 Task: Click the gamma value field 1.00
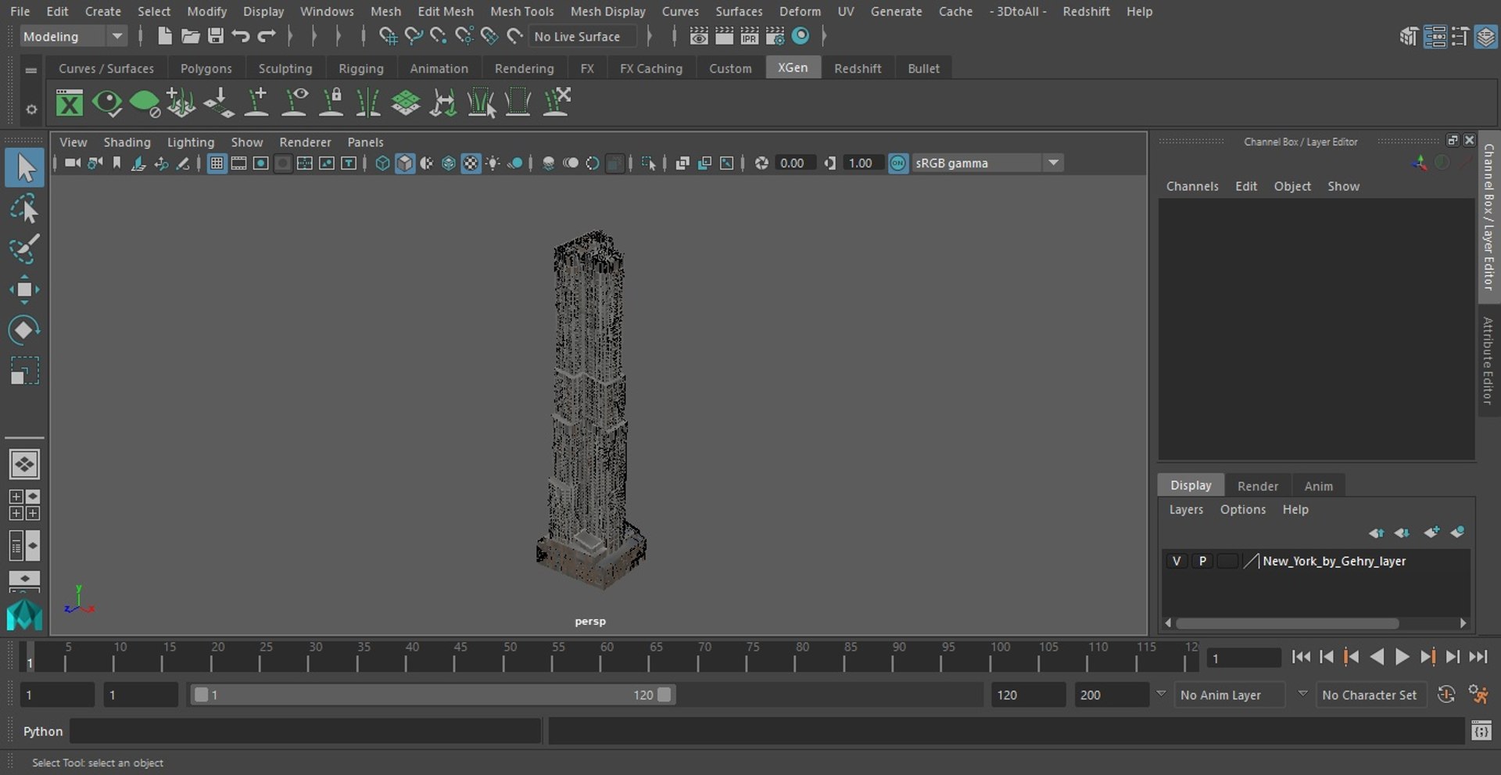[862, 163]
